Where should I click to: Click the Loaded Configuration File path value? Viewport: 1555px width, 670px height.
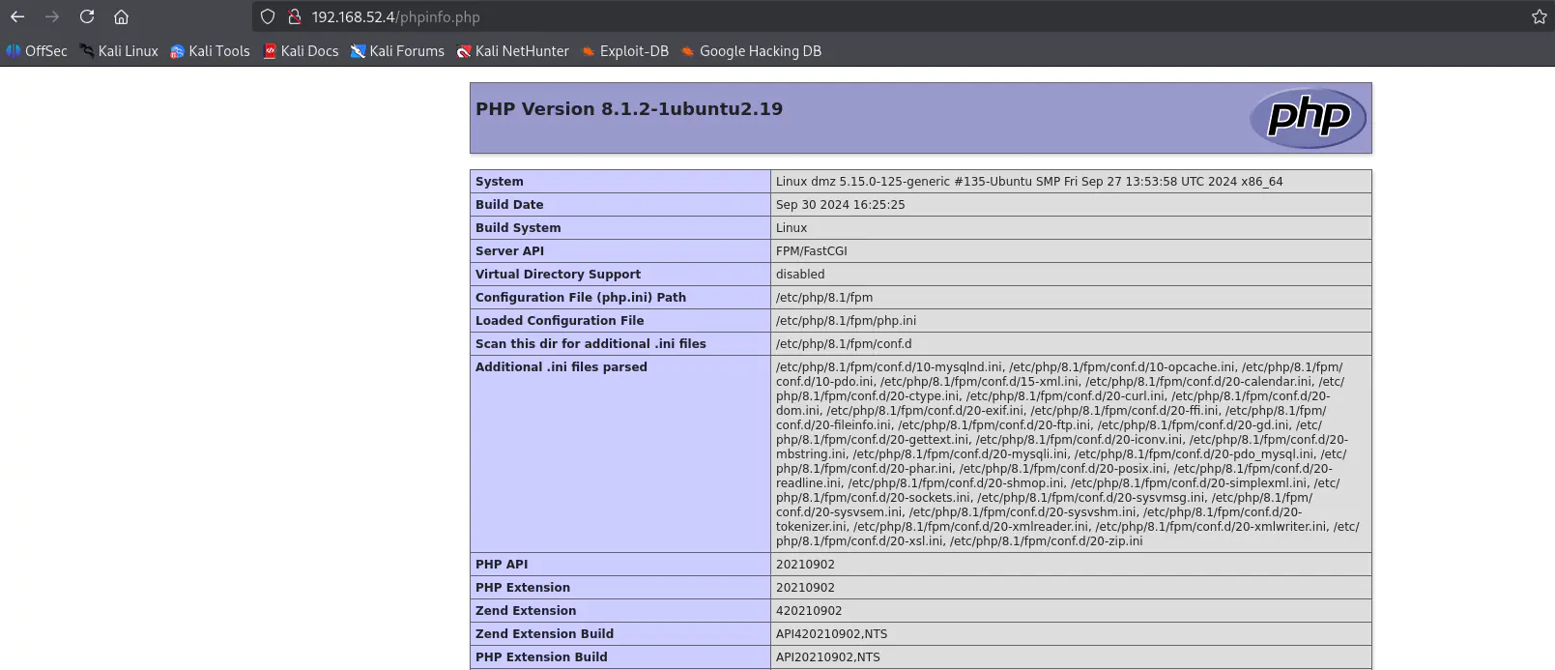[x=846, y=321]
